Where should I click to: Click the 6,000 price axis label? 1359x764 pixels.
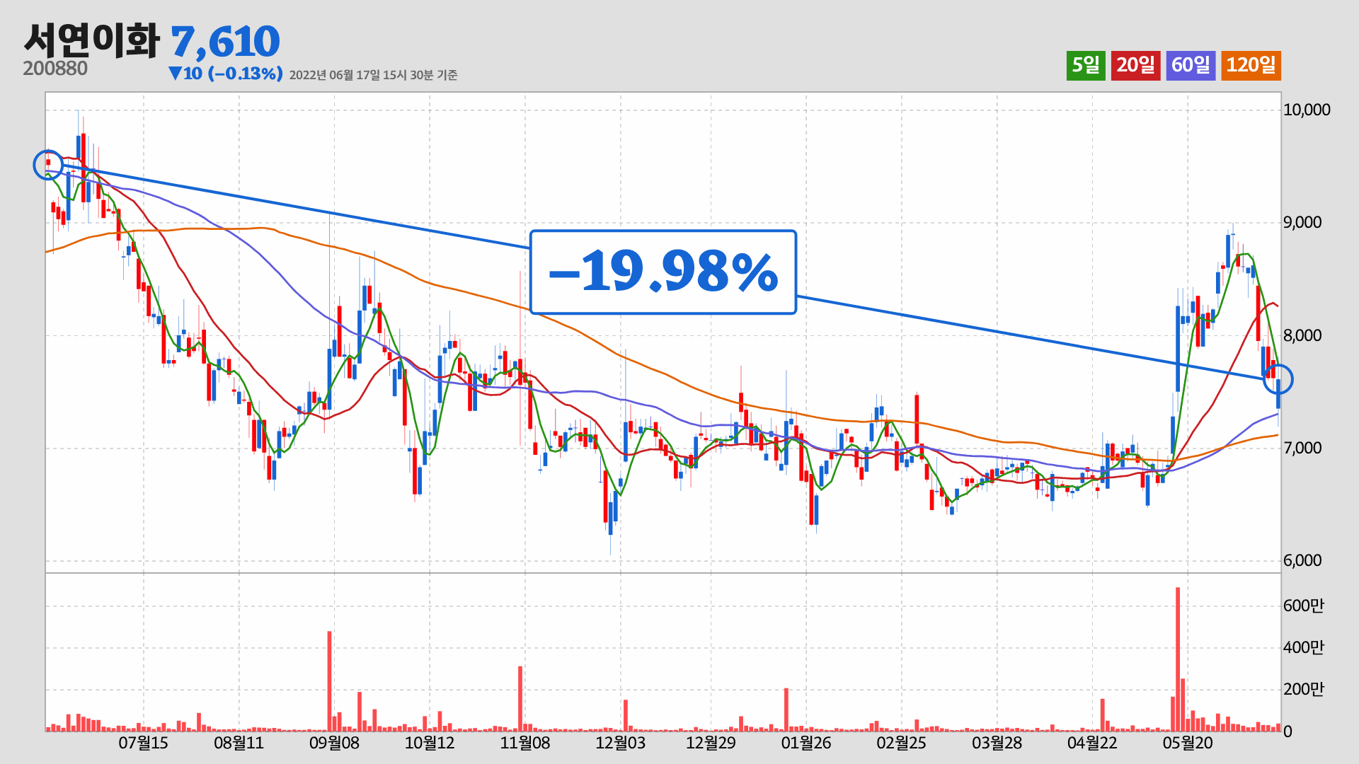1302,560
